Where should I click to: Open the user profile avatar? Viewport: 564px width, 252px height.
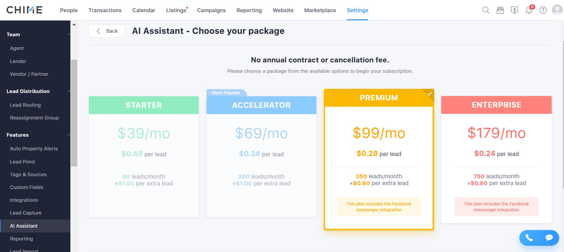(x=557, y=10)
